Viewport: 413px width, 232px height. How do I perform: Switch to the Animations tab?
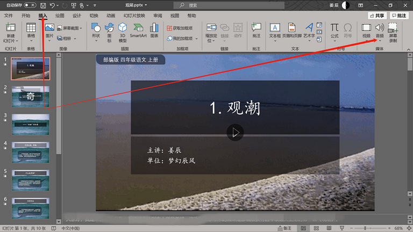[x=111, y=16]
